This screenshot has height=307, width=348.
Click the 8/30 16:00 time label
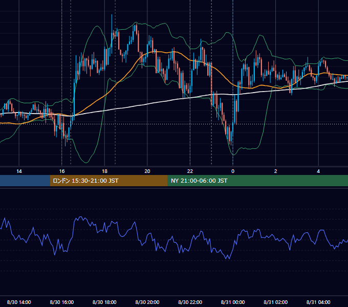pos(62,302)
